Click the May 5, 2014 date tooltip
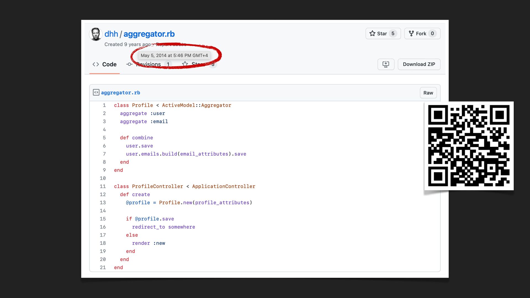This screenshot has width=530, height=298. [174, 55]
